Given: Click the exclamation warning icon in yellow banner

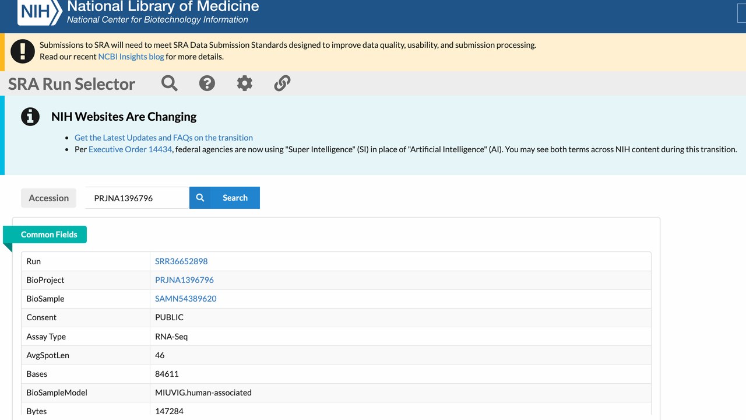Looking at the screenshot, I should coord(23,51).
